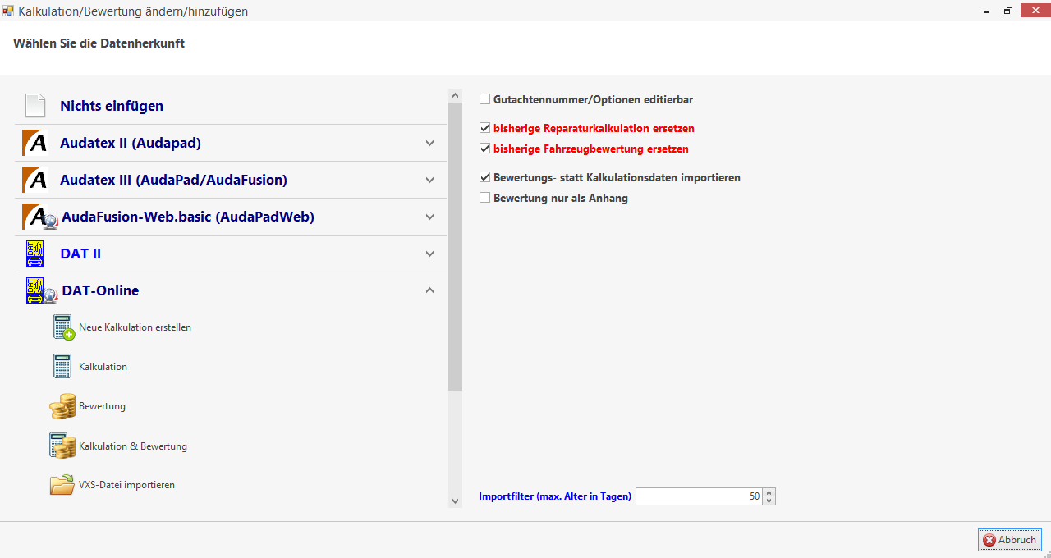Decrease the Importfilter days with down arrow

(x=769, y=501)
